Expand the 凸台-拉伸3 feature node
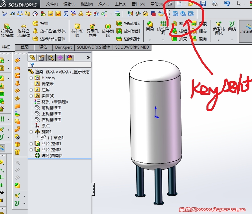Viewport: 252px width, 214px height. tap(31, 150)
